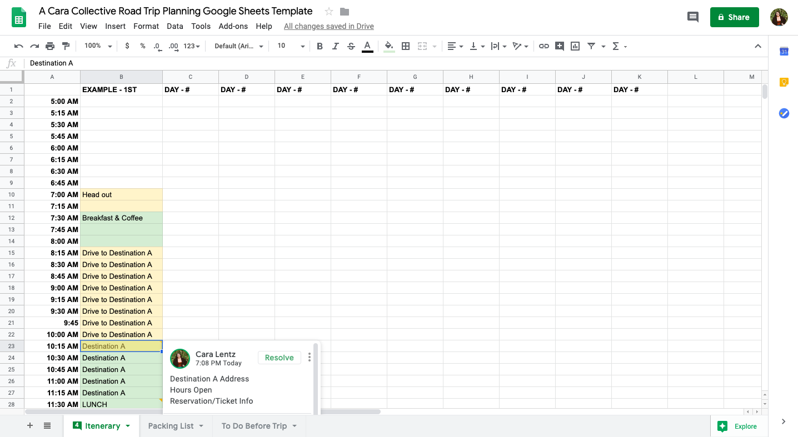Open the Help menu
The image size is (798, 437).
[x=264, y=26]
